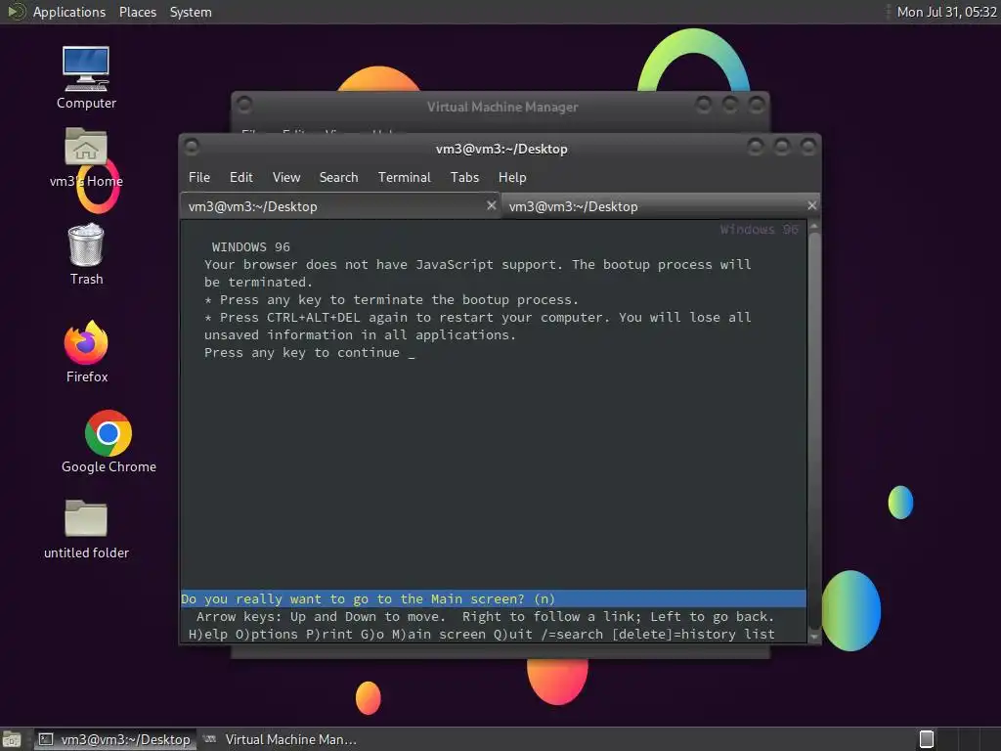Close the terminal window

808,148
